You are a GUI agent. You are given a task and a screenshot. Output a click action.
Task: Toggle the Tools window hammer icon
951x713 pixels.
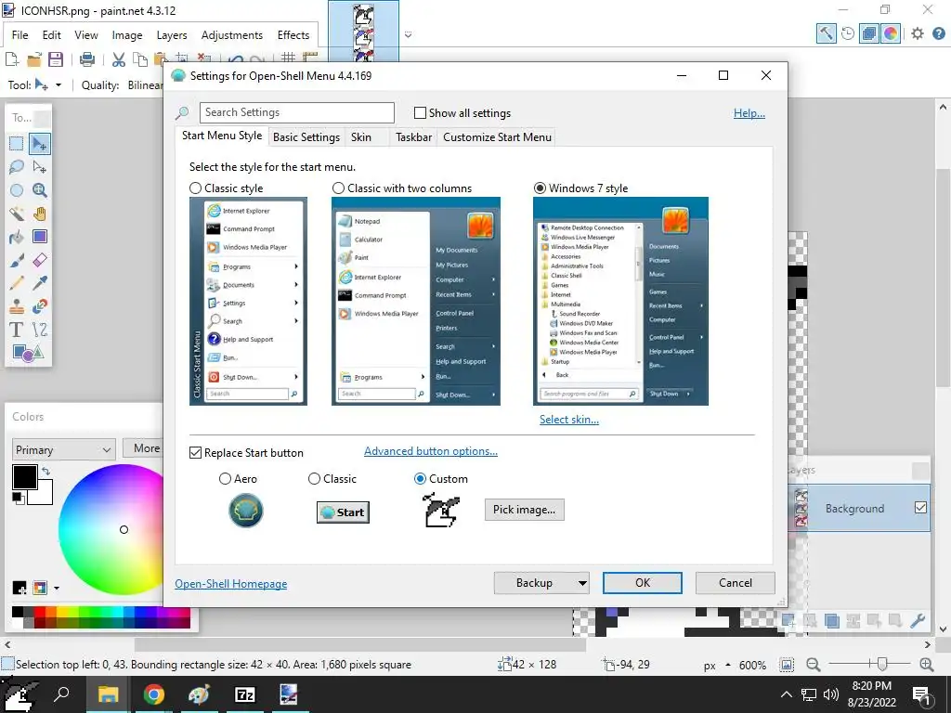coord(826,33)
